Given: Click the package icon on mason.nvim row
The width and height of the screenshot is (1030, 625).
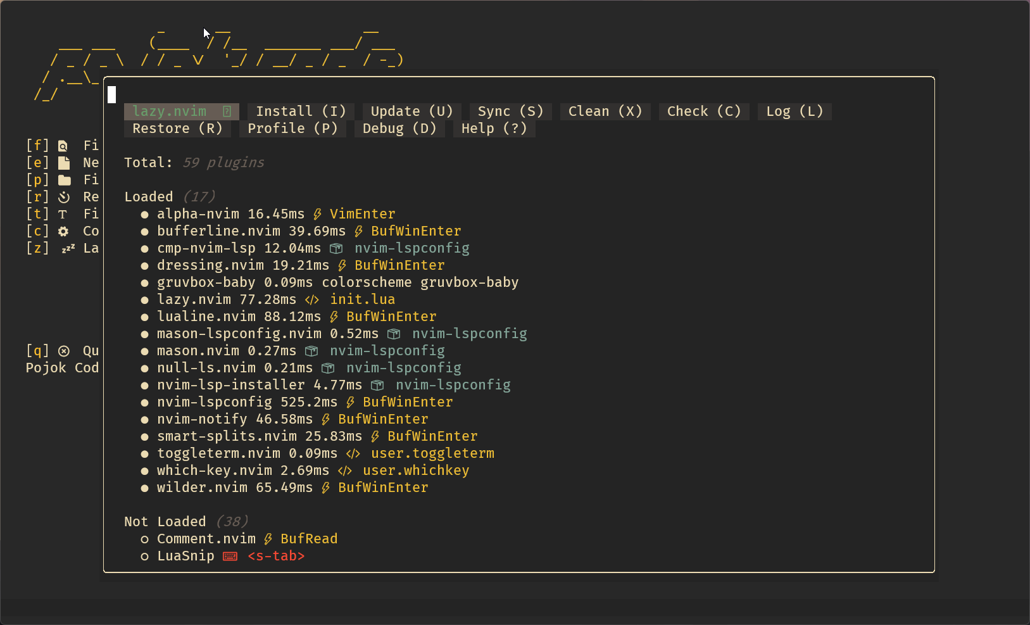Looking at the screenshot, I should [311, 351].
